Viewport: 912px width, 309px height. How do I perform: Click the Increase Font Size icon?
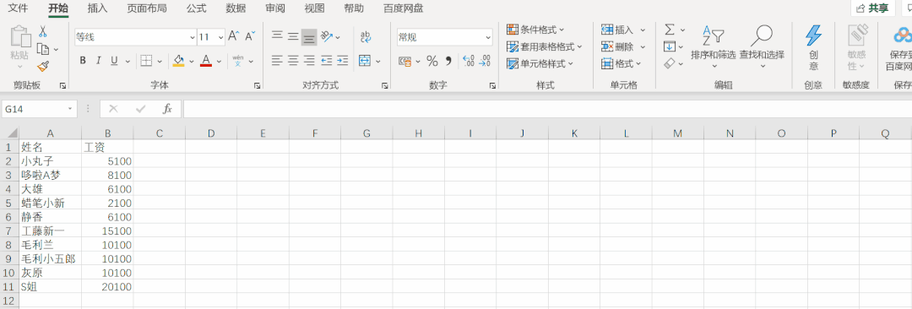[233, 36]
